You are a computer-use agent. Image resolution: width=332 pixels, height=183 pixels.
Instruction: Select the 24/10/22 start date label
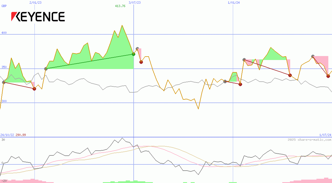coord(7,135)
